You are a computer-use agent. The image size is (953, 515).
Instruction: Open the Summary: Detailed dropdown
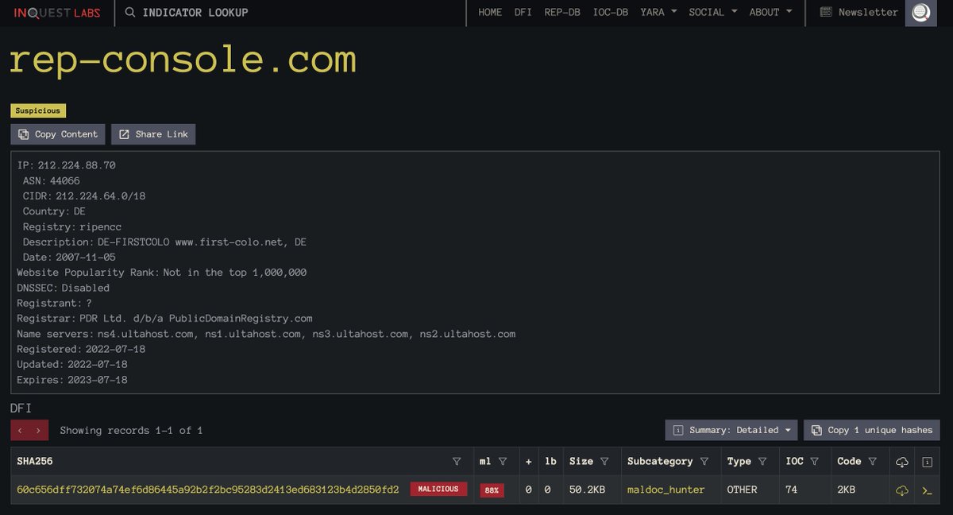[x=731, y=430]
